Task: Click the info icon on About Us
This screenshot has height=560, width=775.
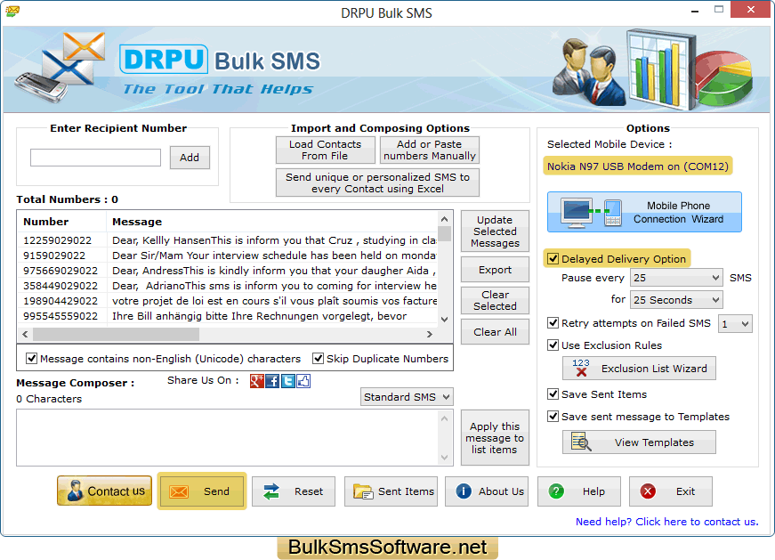Action: (x=463, y=491)
